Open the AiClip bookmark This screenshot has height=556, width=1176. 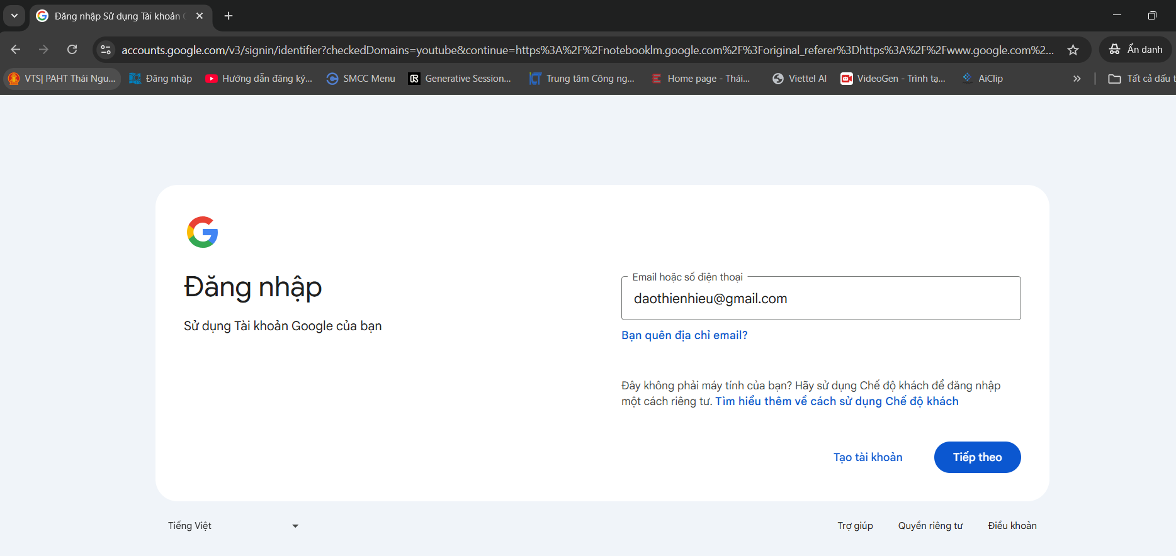pyautogui.click(x=983, y=79)
